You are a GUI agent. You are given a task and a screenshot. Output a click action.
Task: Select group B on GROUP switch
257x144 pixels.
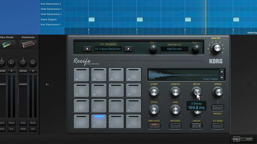point(200,126)
